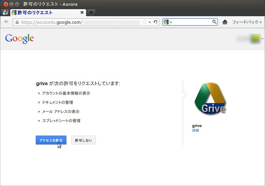Close the 許可のリクエスト tab

pyautogui.click(x=82, y=13)
